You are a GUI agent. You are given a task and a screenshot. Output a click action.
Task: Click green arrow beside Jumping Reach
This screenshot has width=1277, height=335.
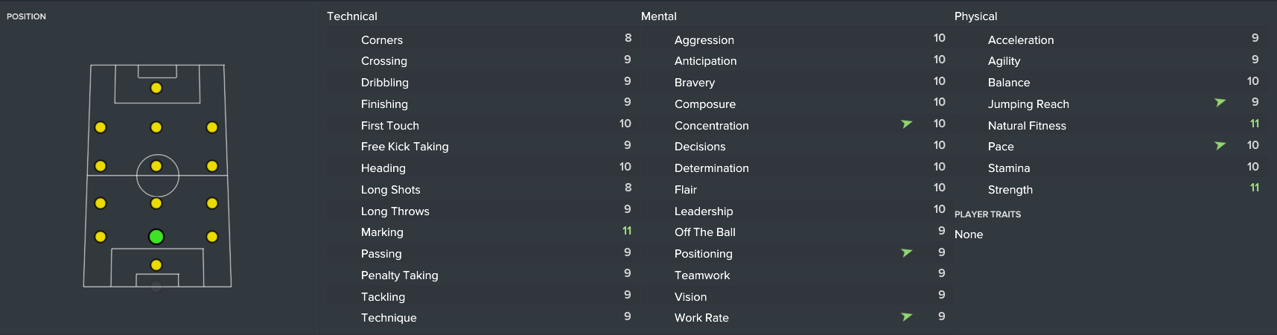(x=1220, y=103)
